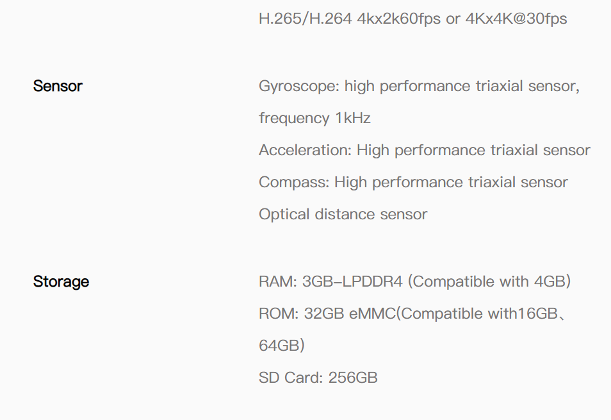Click the word Acceleration
This screenshot has height=420, width=611.
coord(304,150)
